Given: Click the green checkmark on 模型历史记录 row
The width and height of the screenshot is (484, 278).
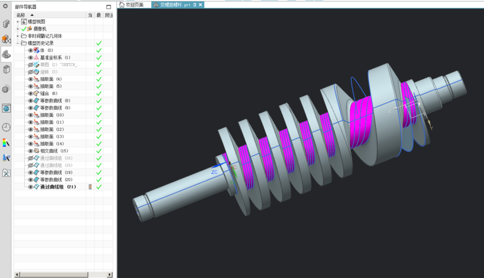Looking at the screenshot, I should [x=99, y=43].
